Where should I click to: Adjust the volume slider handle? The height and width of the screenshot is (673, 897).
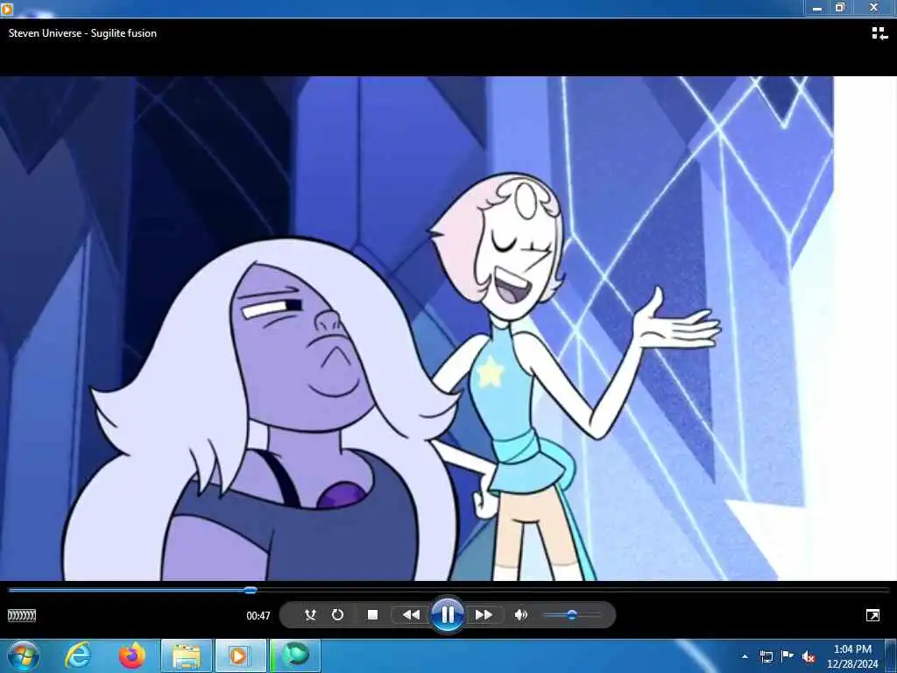tap(571, 615)
